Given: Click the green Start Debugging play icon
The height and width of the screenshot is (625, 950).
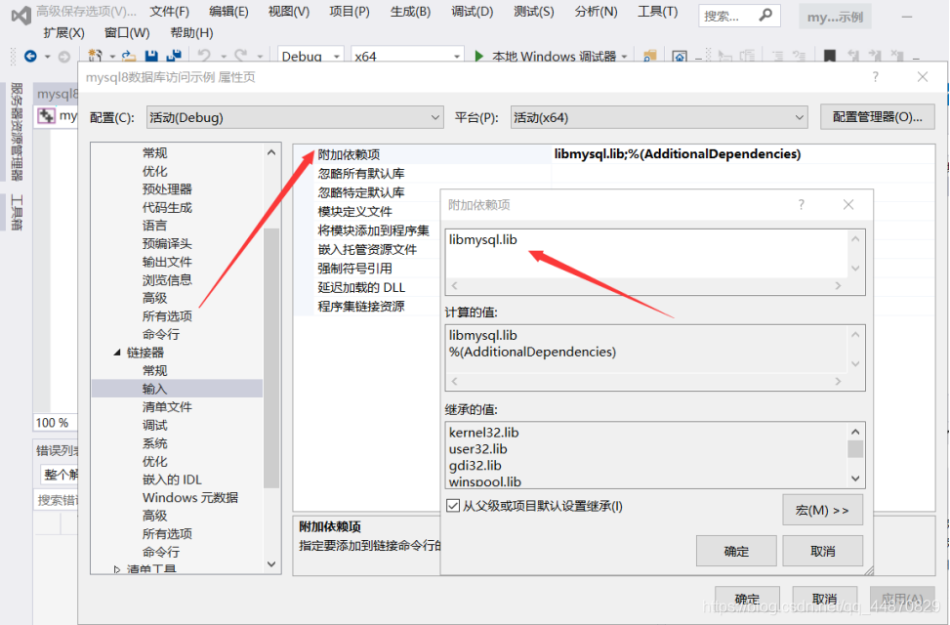Looking at the screenshot, I should click(x=479, y=57).
